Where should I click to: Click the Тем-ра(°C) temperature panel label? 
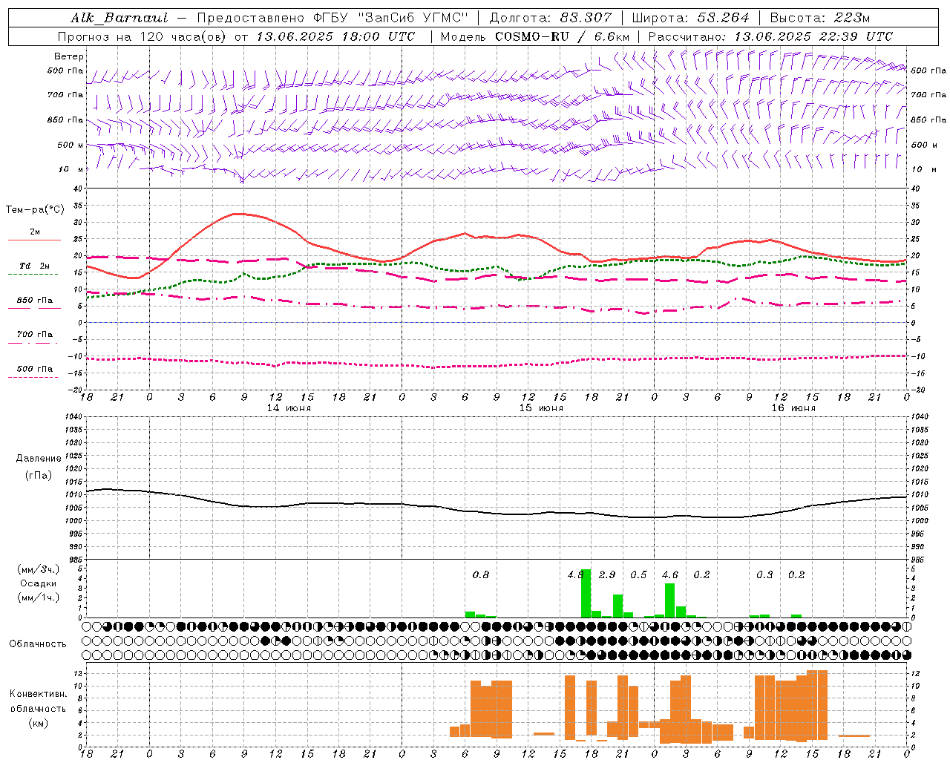[35, 210]
